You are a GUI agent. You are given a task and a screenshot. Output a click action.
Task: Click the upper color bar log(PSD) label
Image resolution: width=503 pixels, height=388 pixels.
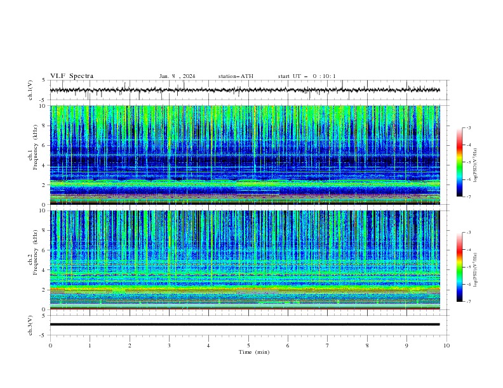coord(476,165)
